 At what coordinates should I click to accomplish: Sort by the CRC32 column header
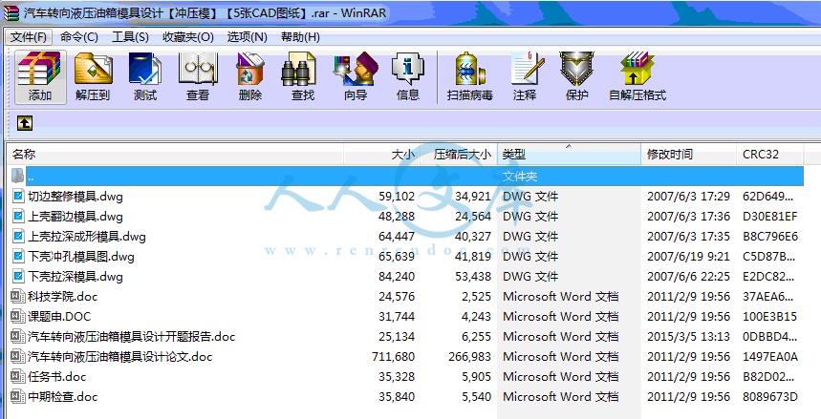769,155
